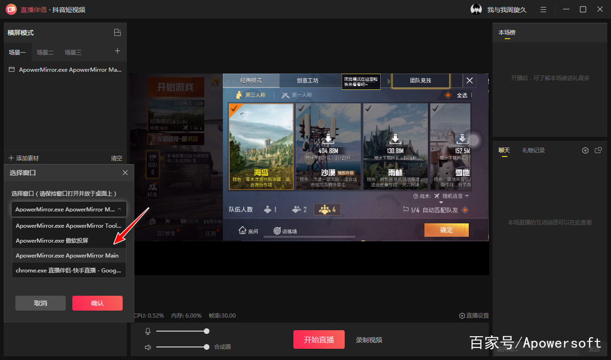This screenshot has width=611, height=360.
Task: Click the microphone icon
Action: [148, 331]
